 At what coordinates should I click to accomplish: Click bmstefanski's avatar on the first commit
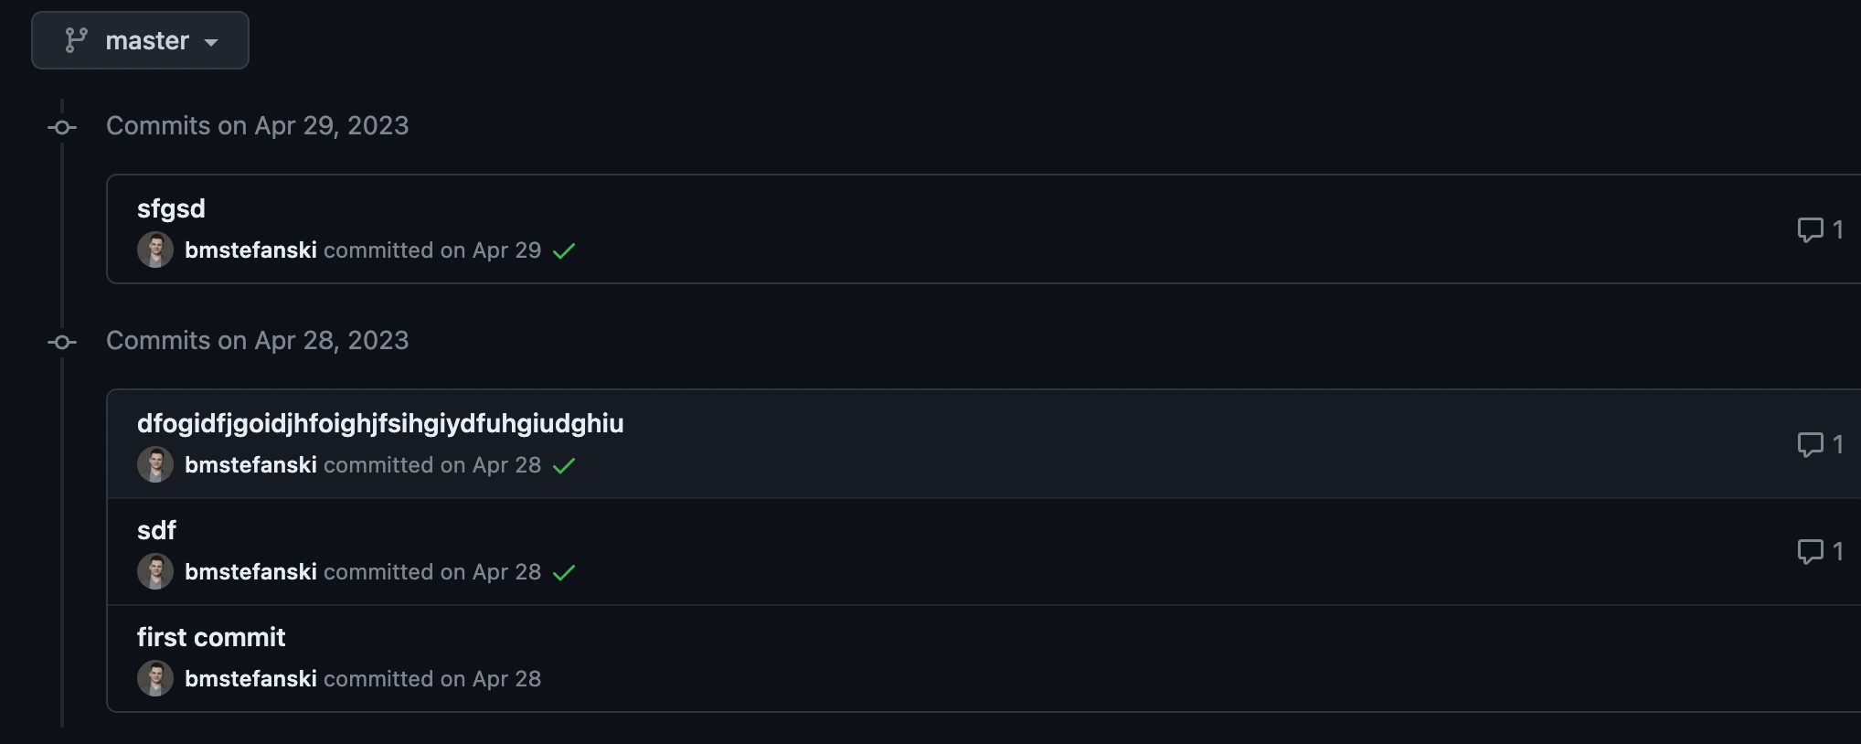click(x=156, y=678)
